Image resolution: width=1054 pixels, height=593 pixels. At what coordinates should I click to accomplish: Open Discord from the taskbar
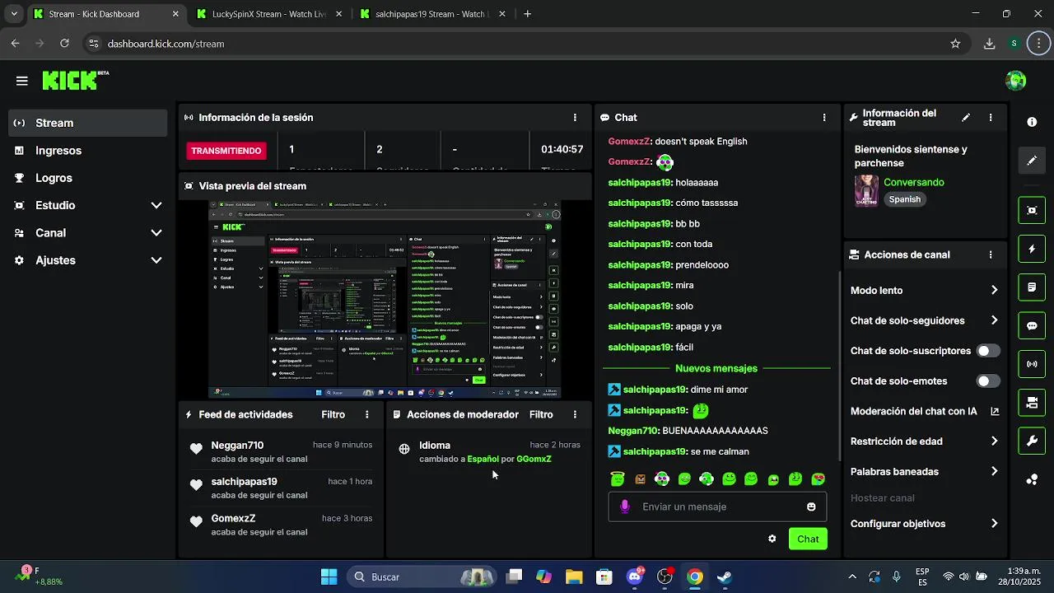[634, 577]
